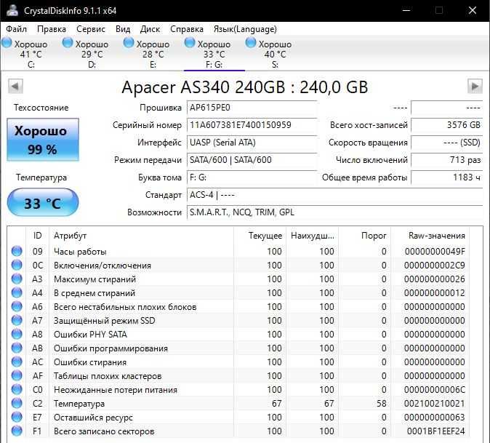
Task: Click raw value 002100210021 of Температура
Action: 434,403
